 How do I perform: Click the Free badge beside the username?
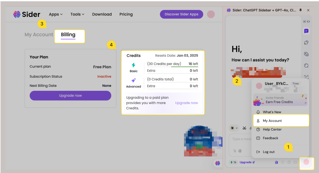(296, 83)
